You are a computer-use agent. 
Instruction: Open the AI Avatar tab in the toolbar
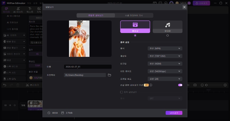18,10
